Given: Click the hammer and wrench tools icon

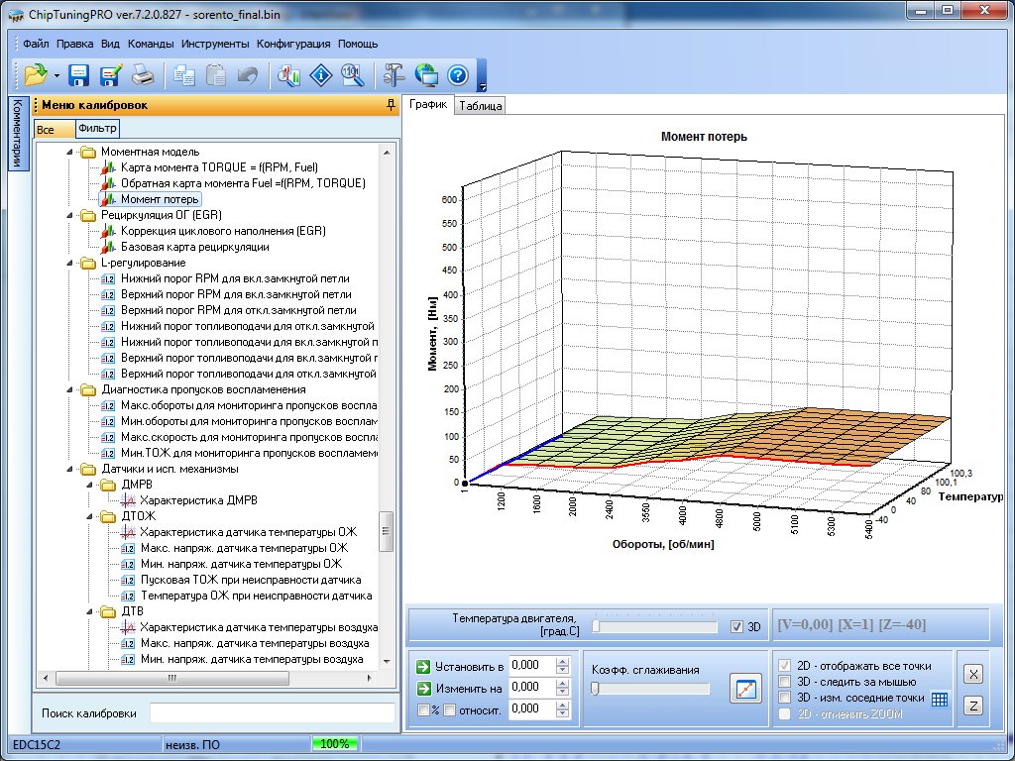Looking at the screenshot, I should click(394, 74).
